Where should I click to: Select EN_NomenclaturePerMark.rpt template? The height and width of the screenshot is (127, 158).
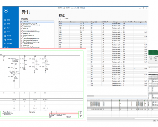click(29, 30)
